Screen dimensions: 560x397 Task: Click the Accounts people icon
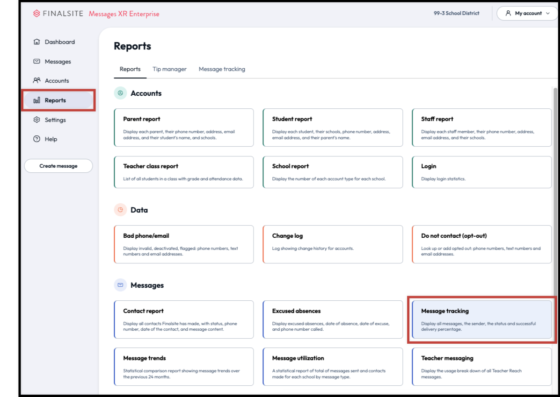coord(36,81)
